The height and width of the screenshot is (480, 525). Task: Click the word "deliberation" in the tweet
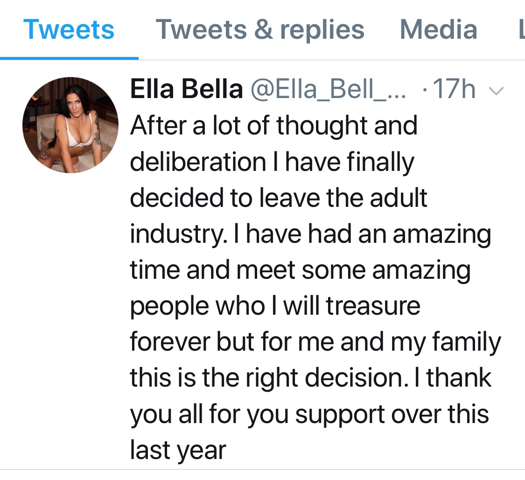click(x=198, y=162)
